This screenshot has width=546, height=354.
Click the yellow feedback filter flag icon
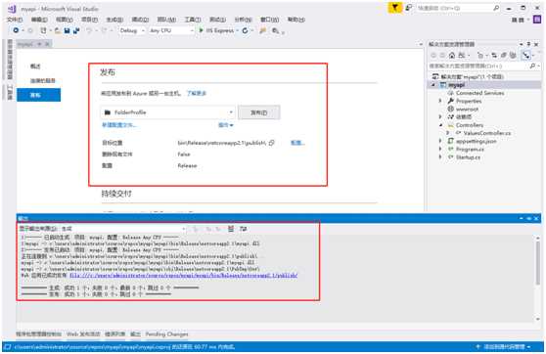tap(395, 7)
